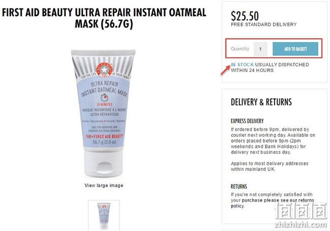Click the star logo on the tube

pos(104,70)
